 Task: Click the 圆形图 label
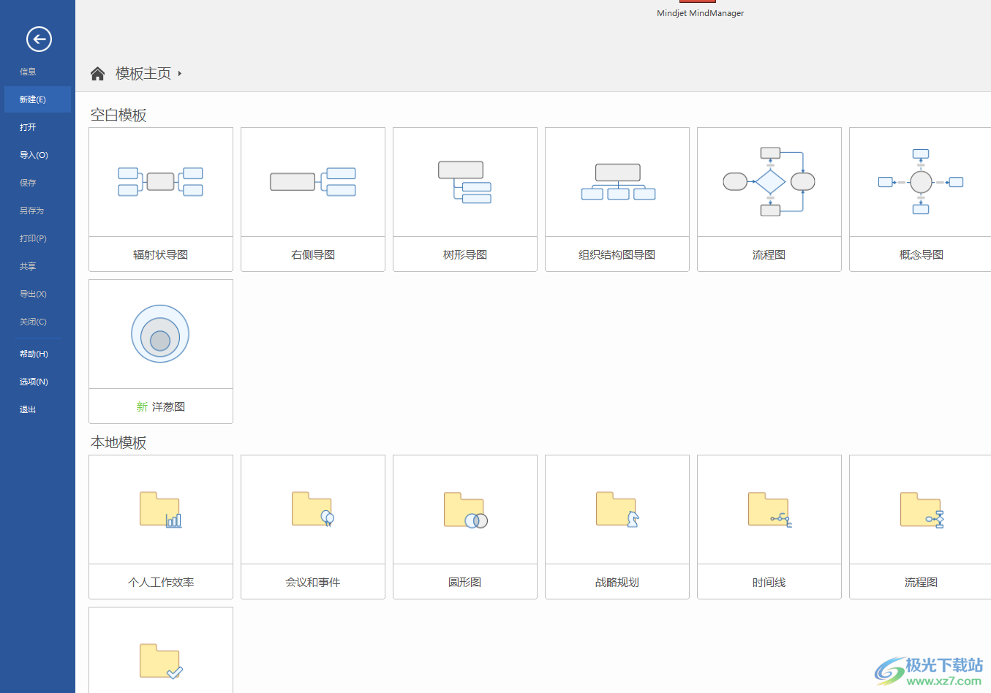[465, 582]
